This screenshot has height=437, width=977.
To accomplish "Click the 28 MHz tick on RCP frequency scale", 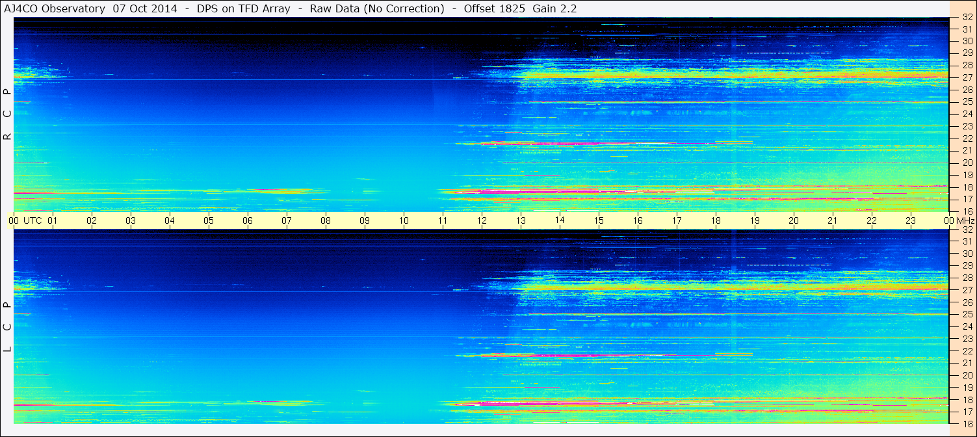I will 967,65.
